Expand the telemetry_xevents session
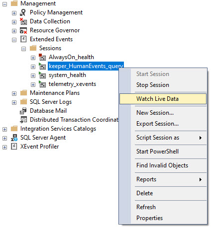Viewport: 212px width, 228px height. (x=33, y=84)
